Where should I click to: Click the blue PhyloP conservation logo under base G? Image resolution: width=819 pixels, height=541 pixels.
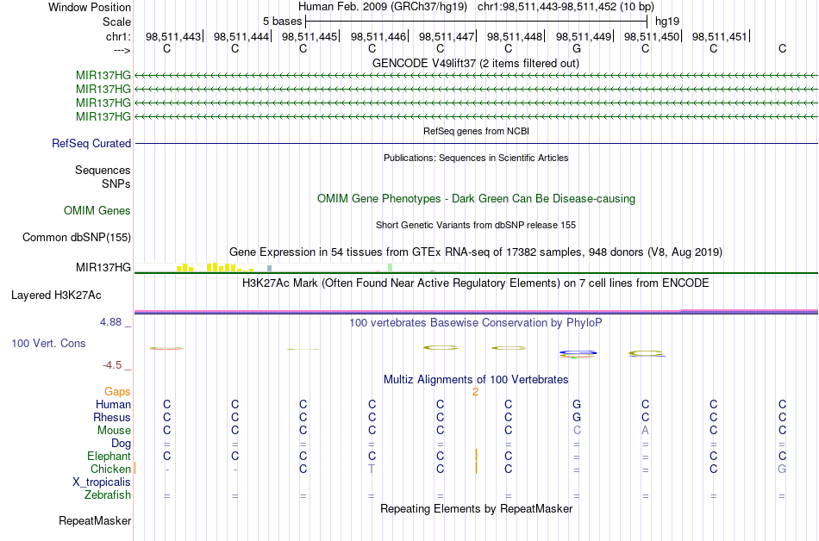[577, 354]
